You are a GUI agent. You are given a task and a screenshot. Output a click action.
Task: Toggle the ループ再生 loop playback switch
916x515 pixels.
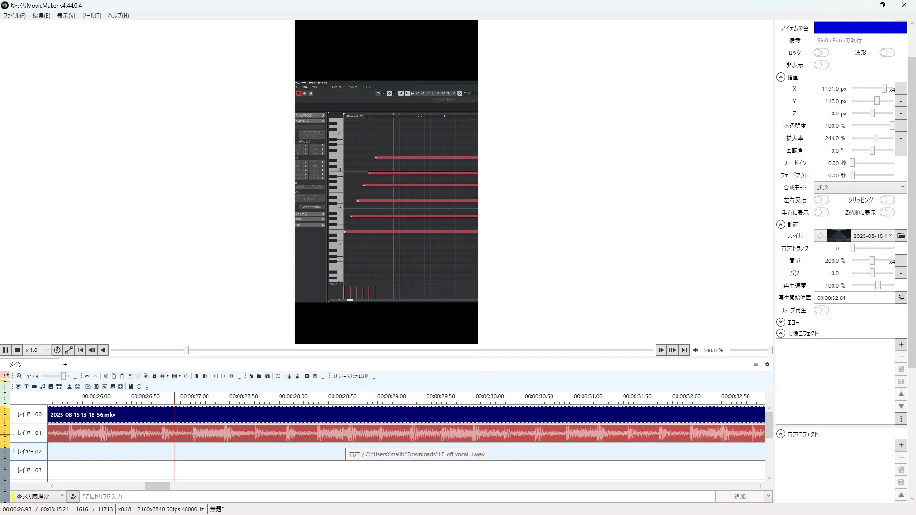tap(821, 310)
